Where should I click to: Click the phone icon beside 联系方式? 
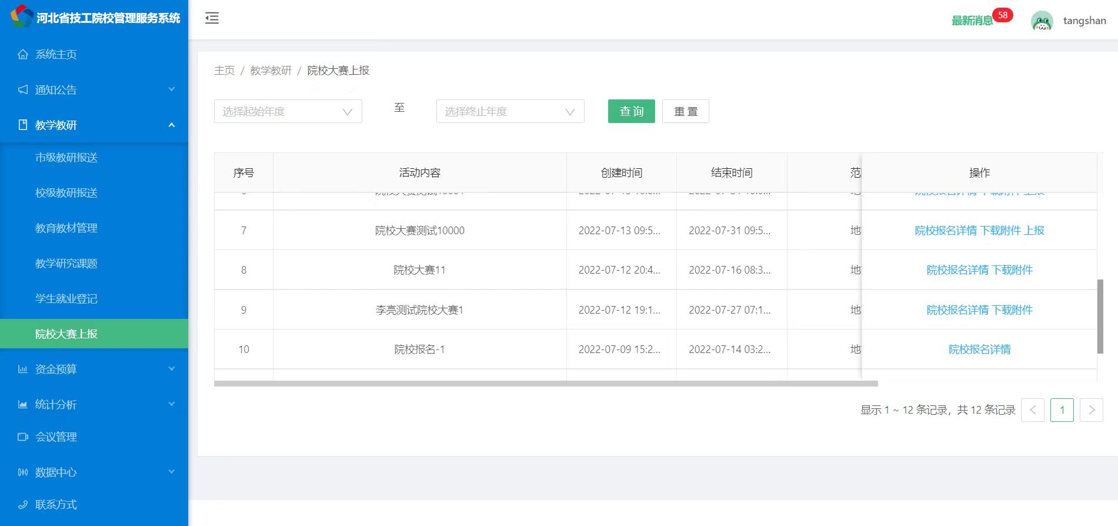[23, 504]
